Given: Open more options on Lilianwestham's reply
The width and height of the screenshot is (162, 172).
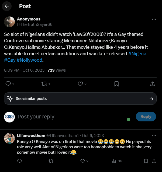Looking at the screenshot, I should pos(154,136).
